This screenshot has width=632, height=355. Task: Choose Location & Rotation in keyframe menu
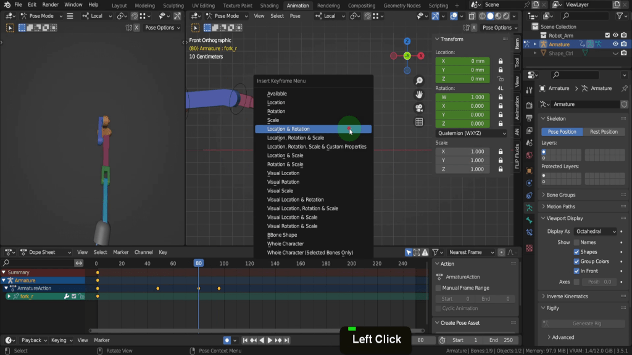click(x=288, y=129)
